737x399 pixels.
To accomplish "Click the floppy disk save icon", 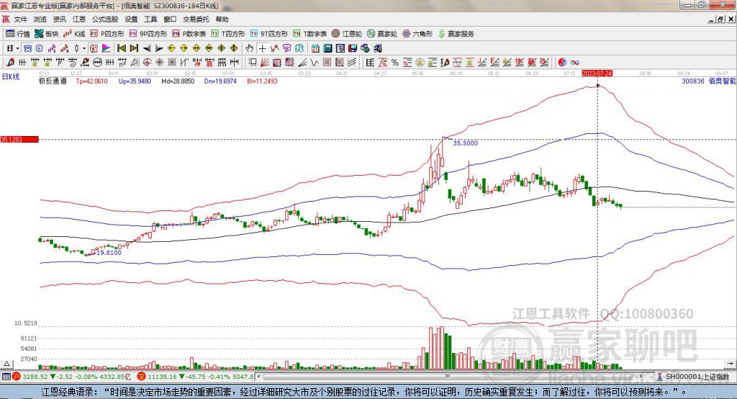I will (353, 48).
